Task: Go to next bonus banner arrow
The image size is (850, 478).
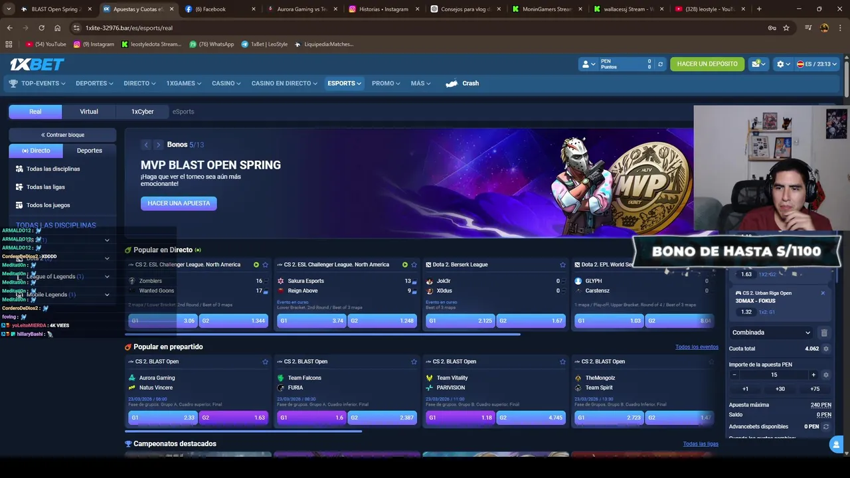Action: coord(158,145)
